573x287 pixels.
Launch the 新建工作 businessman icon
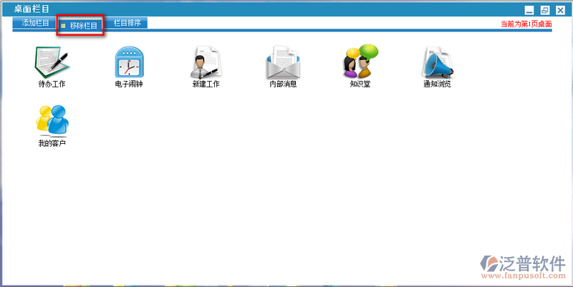click(x=206, y=62)
